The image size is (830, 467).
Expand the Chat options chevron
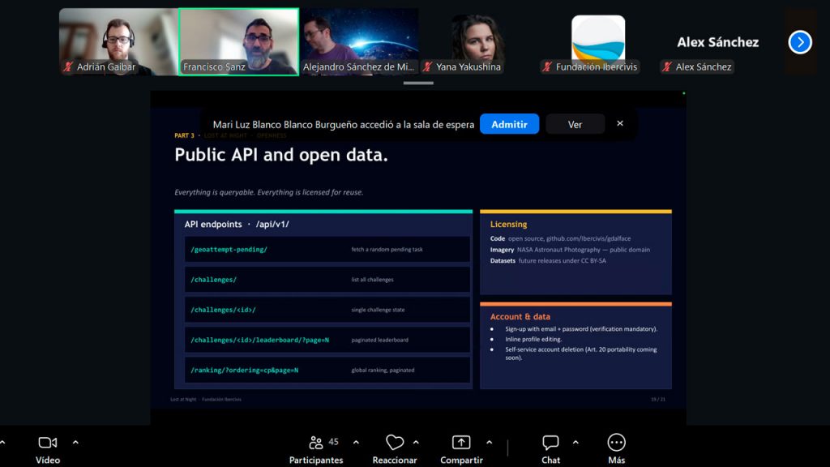[575, 442]
